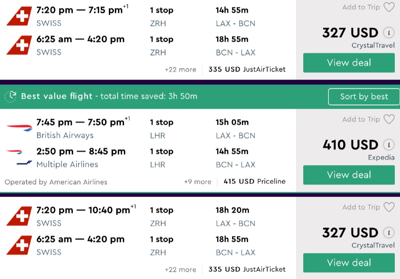Click View deal for 410 USD Expedia
The width and height of the screenshot is (400, 279).
(x=349, y=175)
